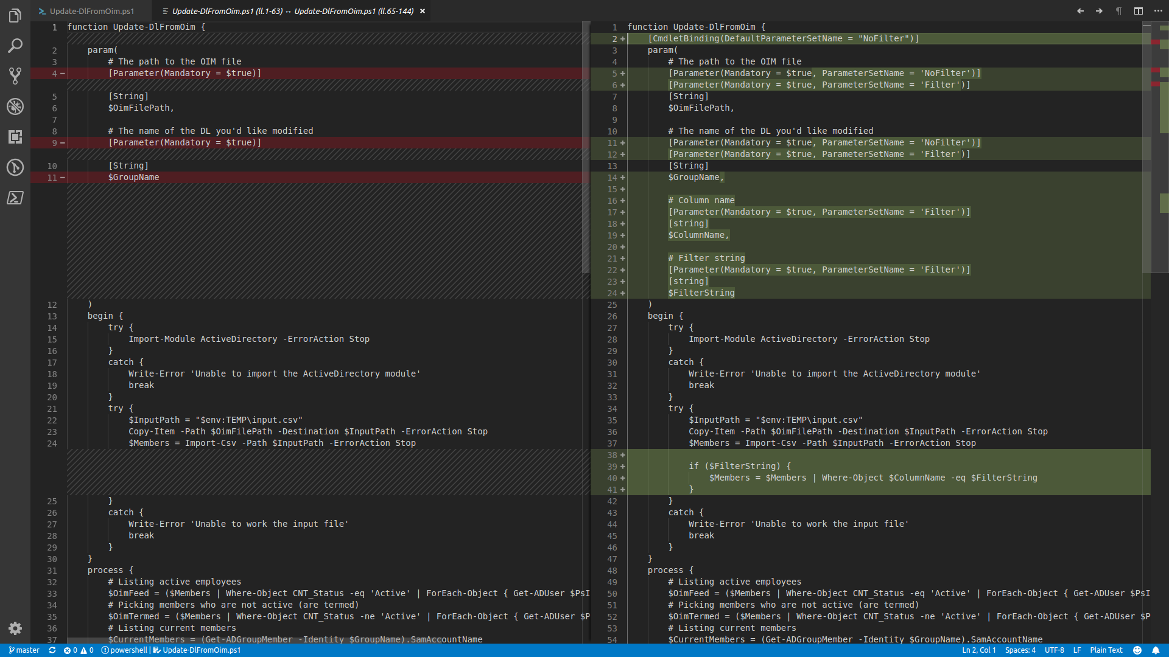Open the Spaces: 4 indentation picker
This screenshot has width=1169, height=657.
tap(1020, 650)
